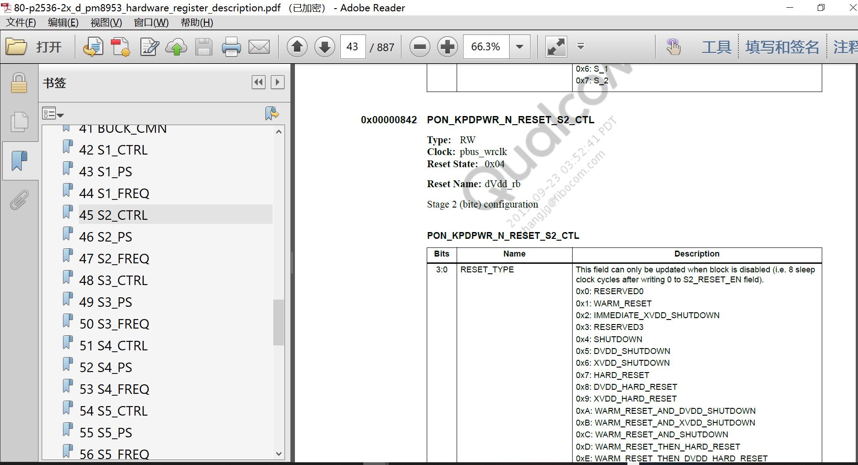This screenshot has height=465, width=858.
Task: Open the 编辑(E) menu
Action: click(63, 23)
